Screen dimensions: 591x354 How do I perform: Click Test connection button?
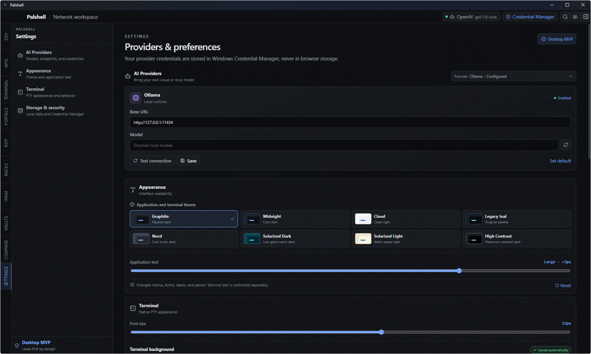pyautogui.click(x=152, y=161)
